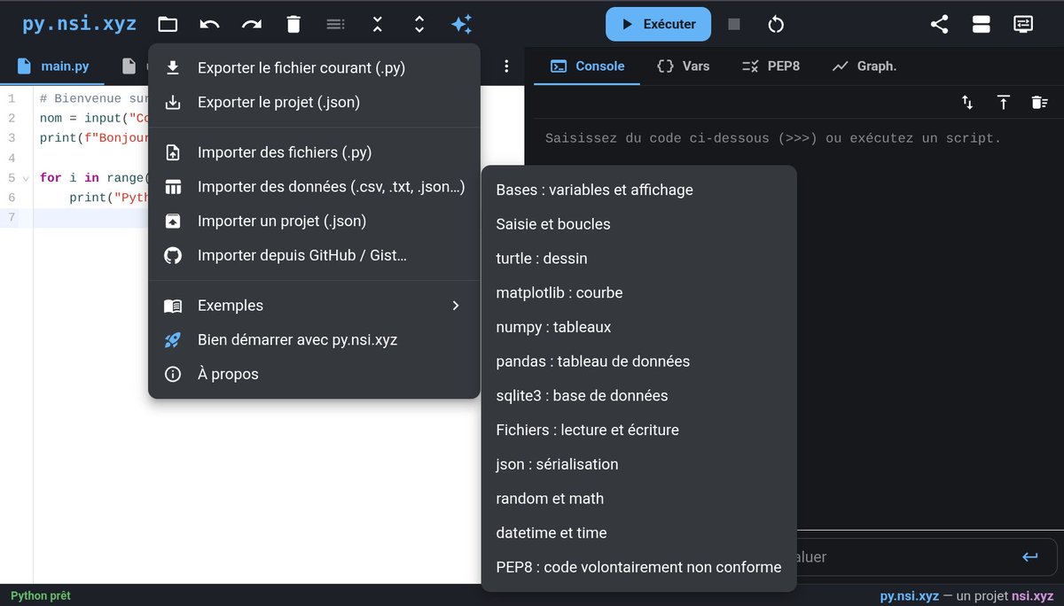Load example Fichiers : lecture et écriture
The height and width of the screenshot is (606, 1064).
point(638,430)
